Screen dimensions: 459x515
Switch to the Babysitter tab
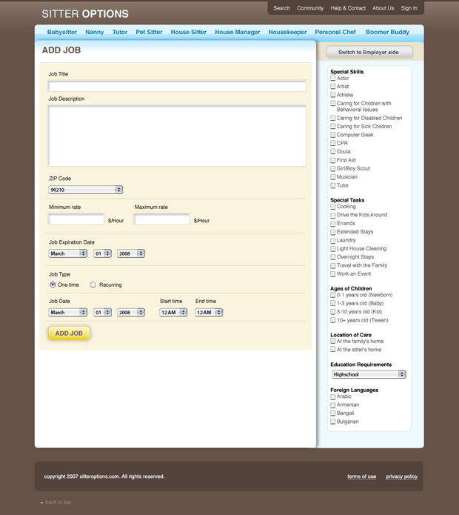click(x=62, y=33)
